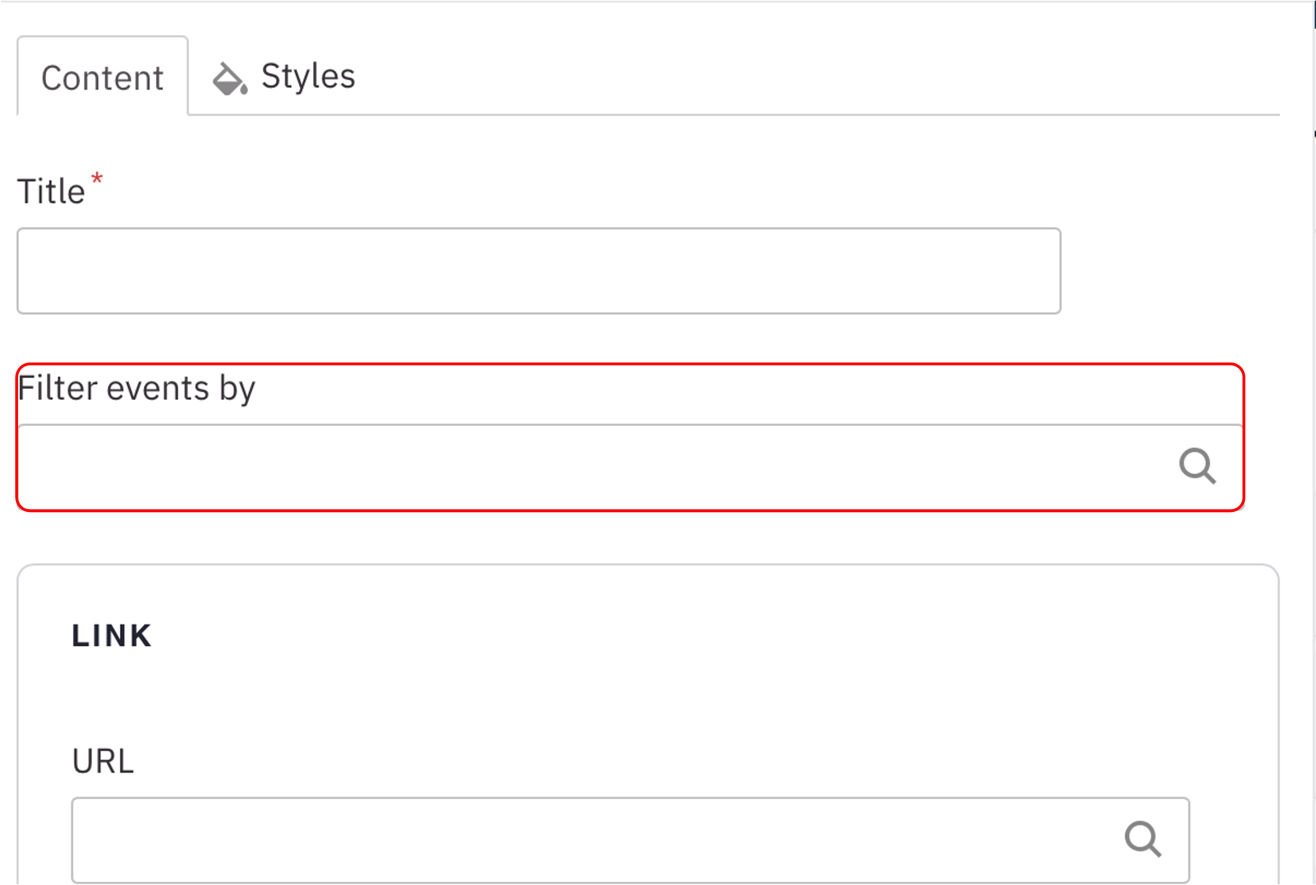
Task: Click the URL field label
Action: (103, 761)
